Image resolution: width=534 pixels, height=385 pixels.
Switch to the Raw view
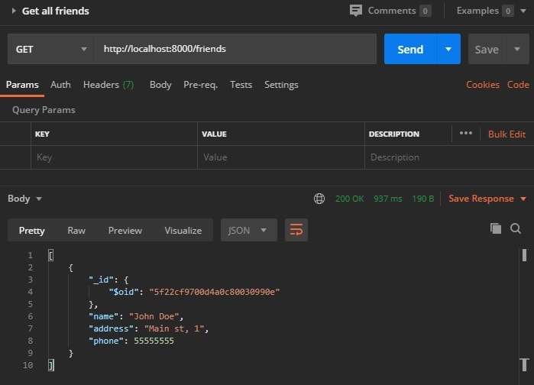pyautogui.click(x=76, y=231)
